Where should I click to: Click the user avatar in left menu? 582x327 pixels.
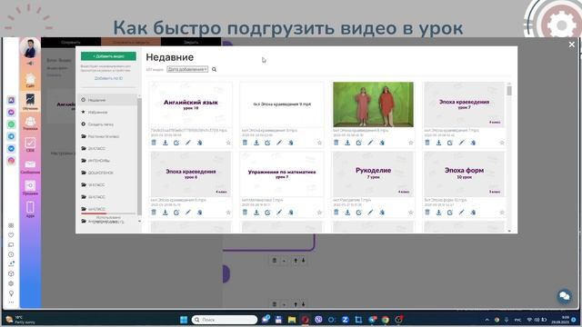click(30, 48)
